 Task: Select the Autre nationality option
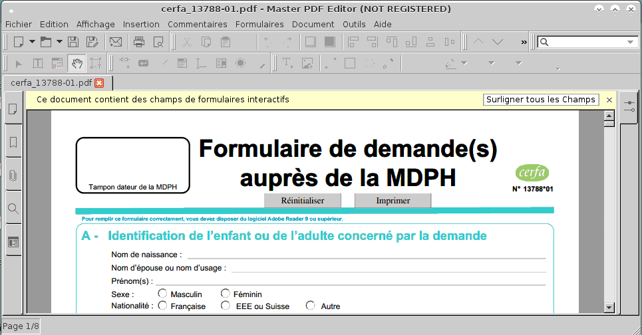[x=310, y=306]
